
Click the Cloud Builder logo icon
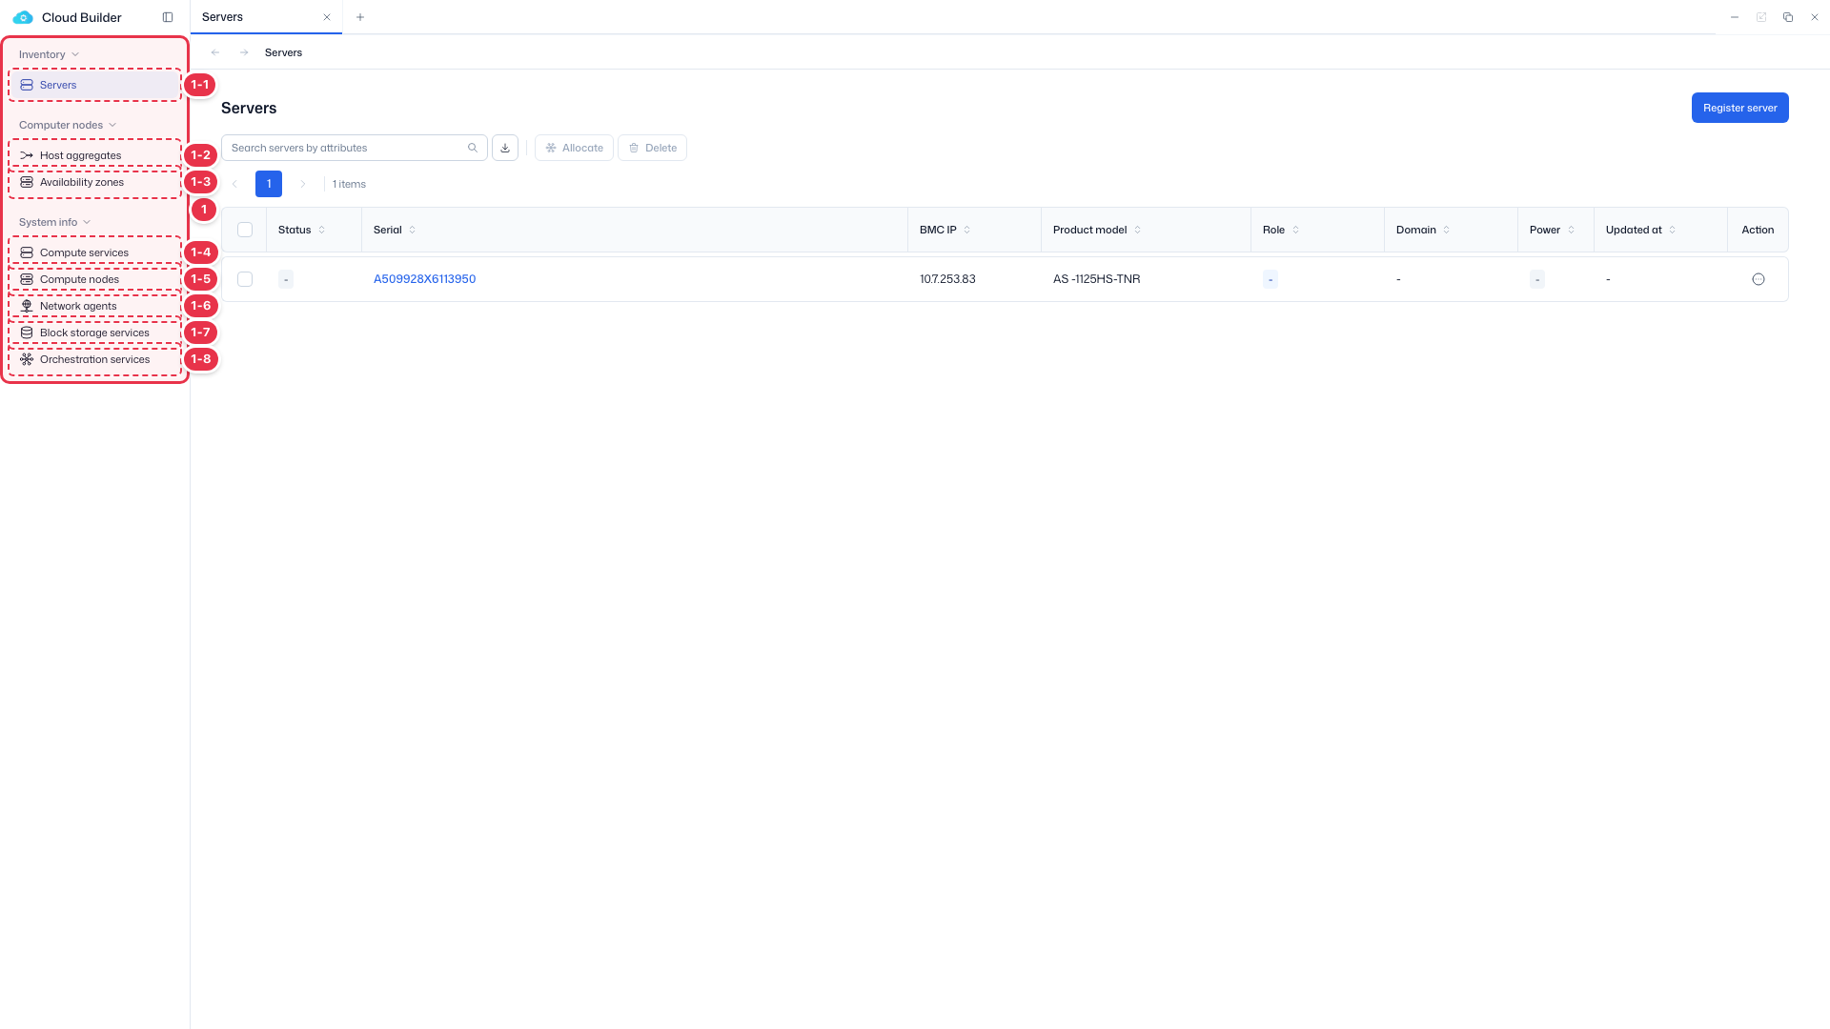23,17
